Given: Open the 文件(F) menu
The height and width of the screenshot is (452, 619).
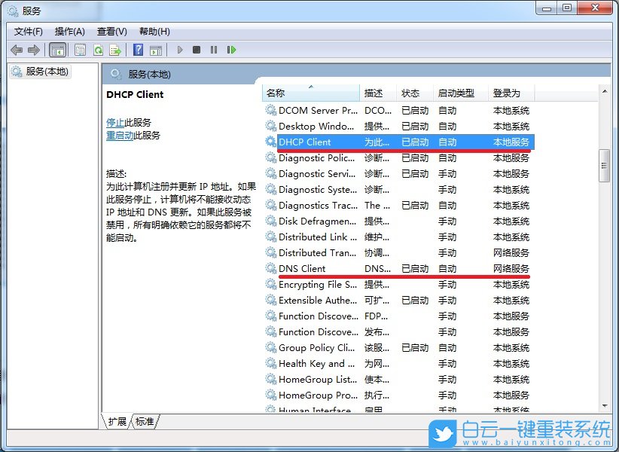Looking at the screenshot, I should (28, 31).
